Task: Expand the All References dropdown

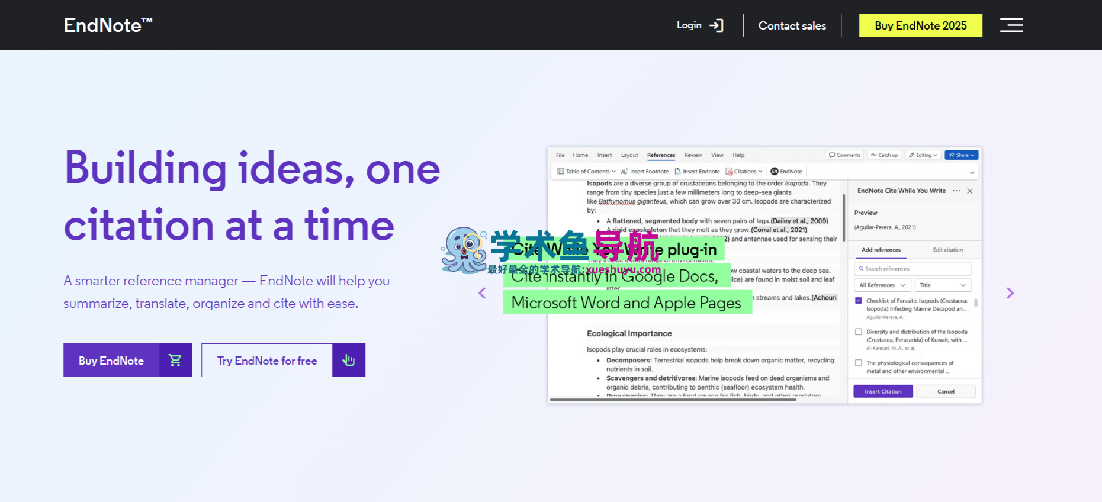Action: tap(882, 285)
